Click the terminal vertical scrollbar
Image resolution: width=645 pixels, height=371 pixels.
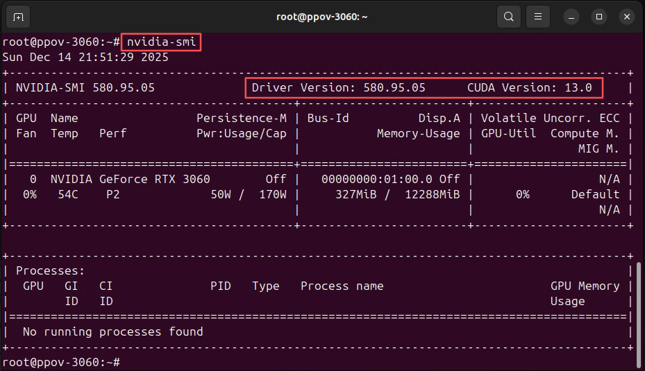[x=639, y=315]
